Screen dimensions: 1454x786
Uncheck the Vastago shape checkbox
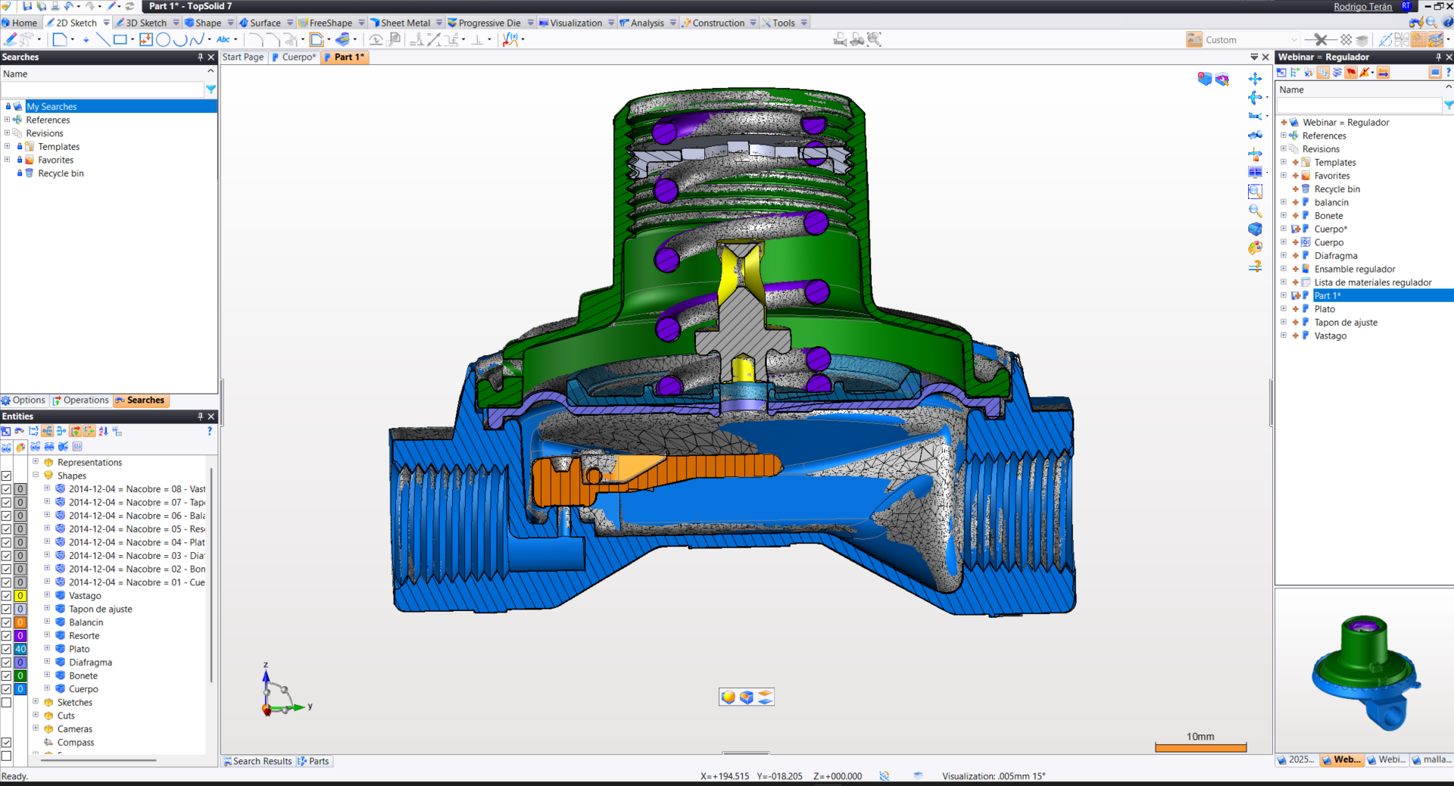pyautogui.click(x=6, y=596)
